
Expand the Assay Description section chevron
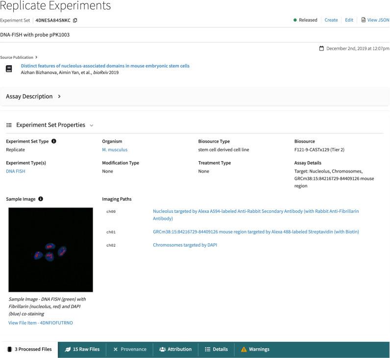pos(59,96)
